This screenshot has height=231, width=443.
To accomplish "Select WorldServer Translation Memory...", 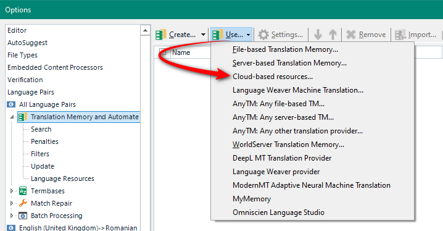I will tap(288, 145).
